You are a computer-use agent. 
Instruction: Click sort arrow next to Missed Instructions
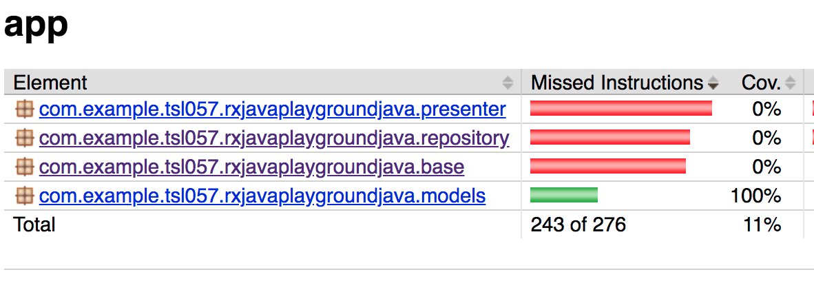pyautogui.click(x=713, y=83)
